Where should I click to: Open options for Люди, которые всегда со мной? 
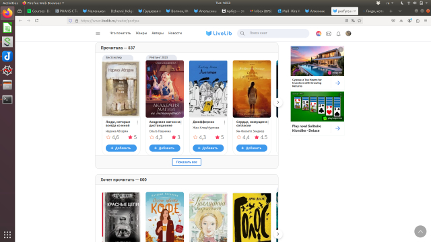coord(137,122)
